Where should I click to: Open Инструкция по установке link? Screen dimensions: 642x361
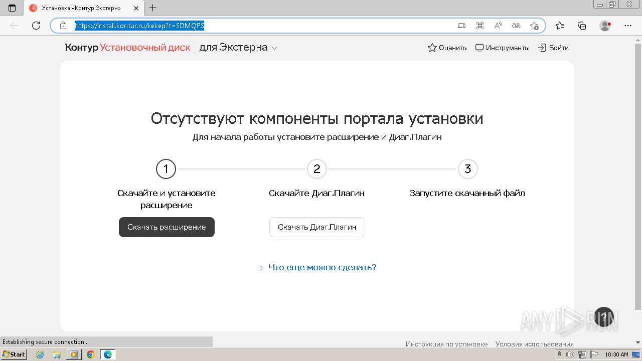(446, 344)
